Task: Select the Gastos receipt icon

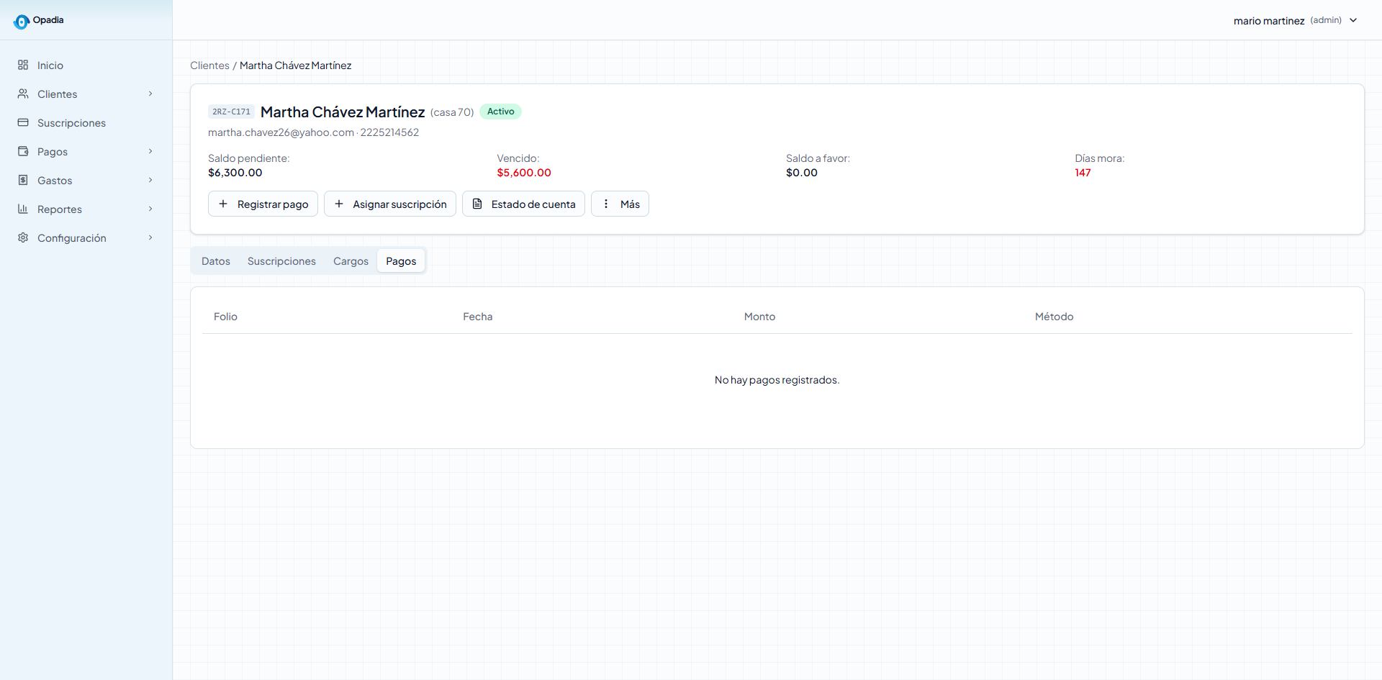Action: point(23,180)
